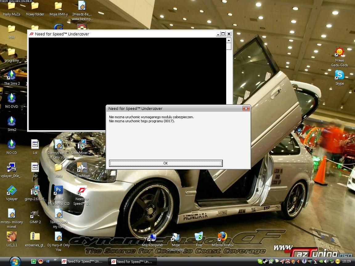Image resolution: width=355 pixels, height=266 pixels.
Task: Select the Need for Speed desktop shortcut
Action: [x=82, y=191]
